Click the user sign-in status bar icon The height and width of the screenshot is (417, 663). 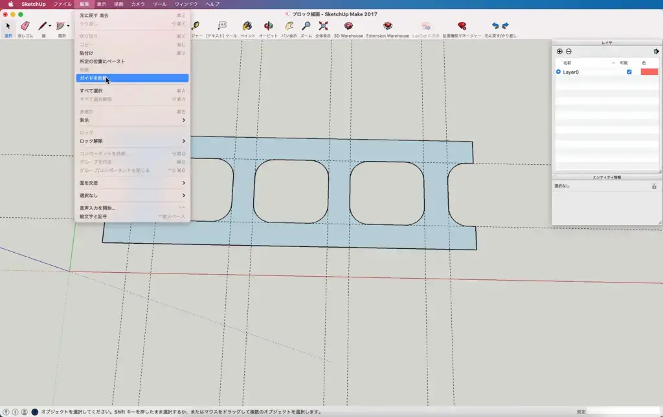(25, 412)
